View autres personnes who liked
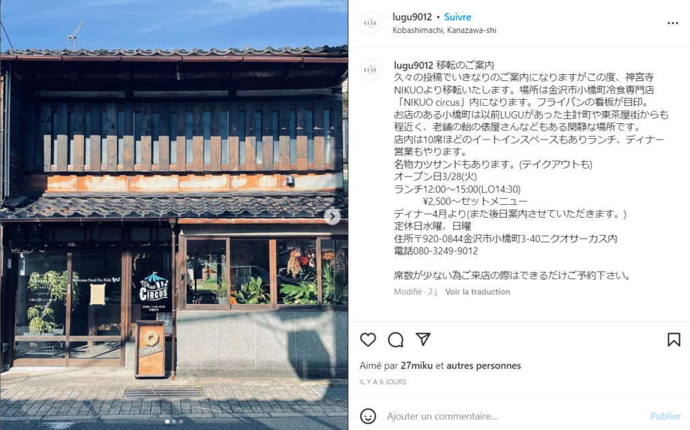The height and width of the screenshot is (430, 690). point(484,366)
